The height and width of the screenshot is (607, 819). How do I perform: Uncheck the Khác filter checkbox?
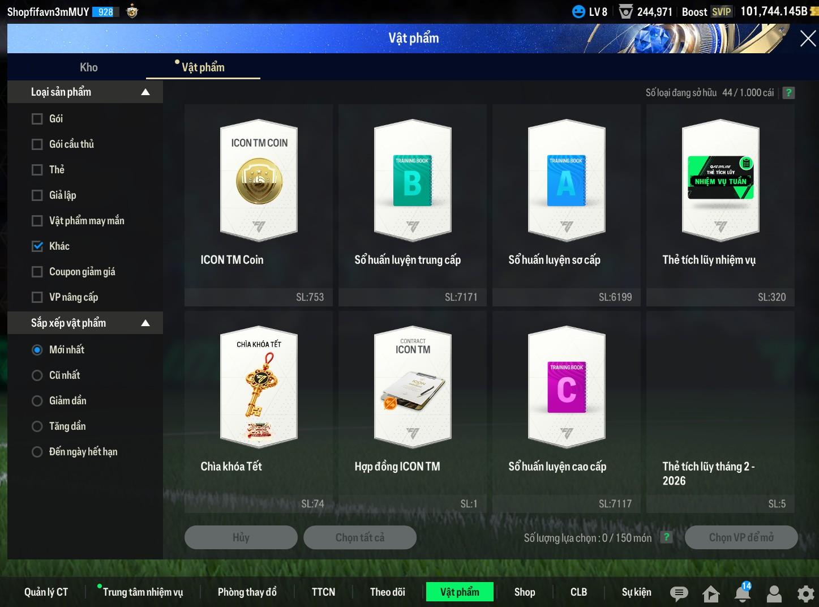click(37, 246)
